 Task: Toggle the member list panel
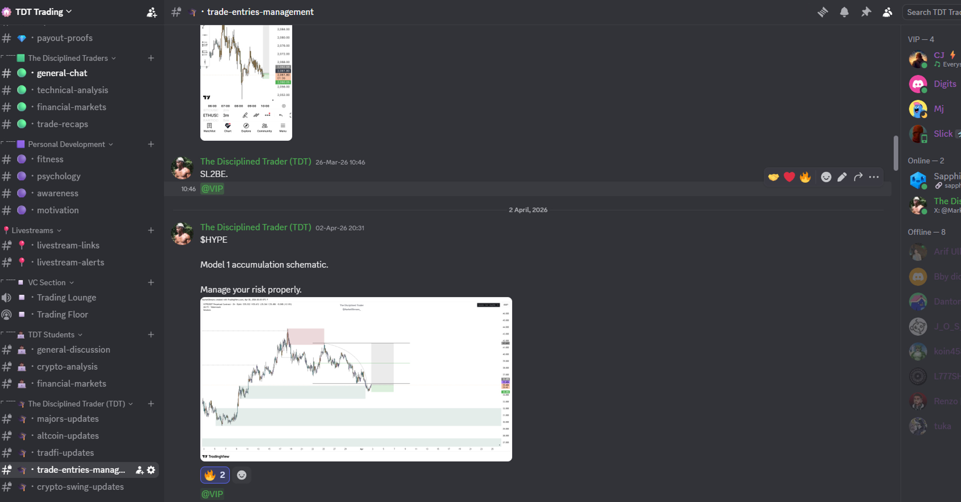[x=887, y=12]
